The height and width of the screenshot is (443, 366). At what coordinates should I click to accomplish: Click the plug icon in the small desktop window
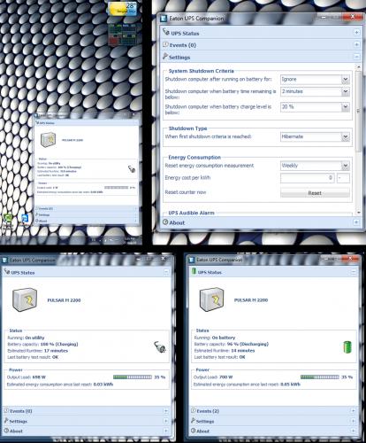pos(132,169)
